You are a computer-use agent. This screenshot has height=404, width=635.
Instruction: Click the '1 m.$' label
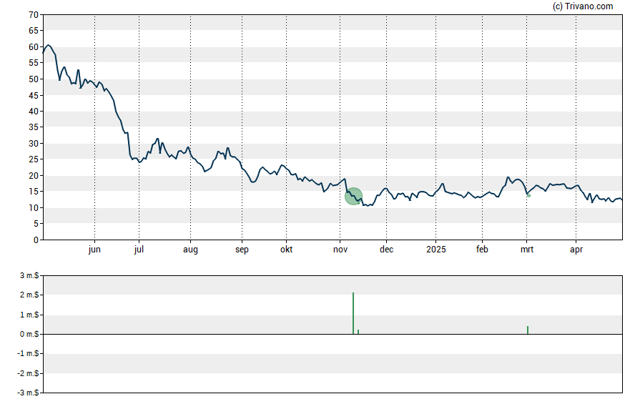(x=29, y=315)
